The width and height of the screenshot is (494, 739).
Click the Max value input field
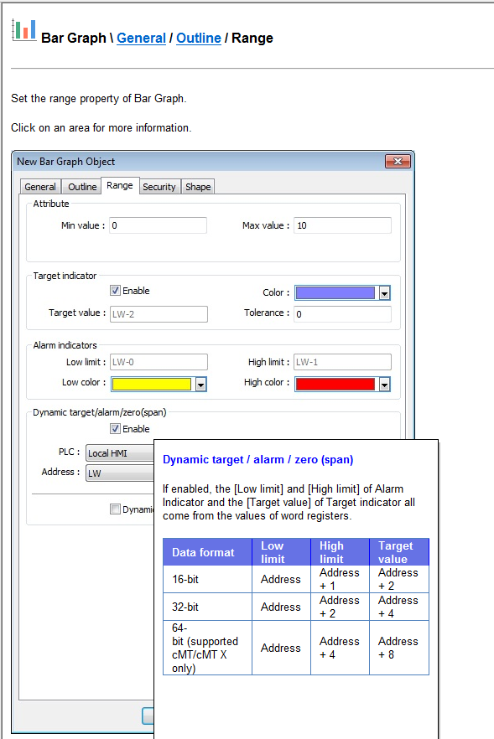tap(342, 225)
